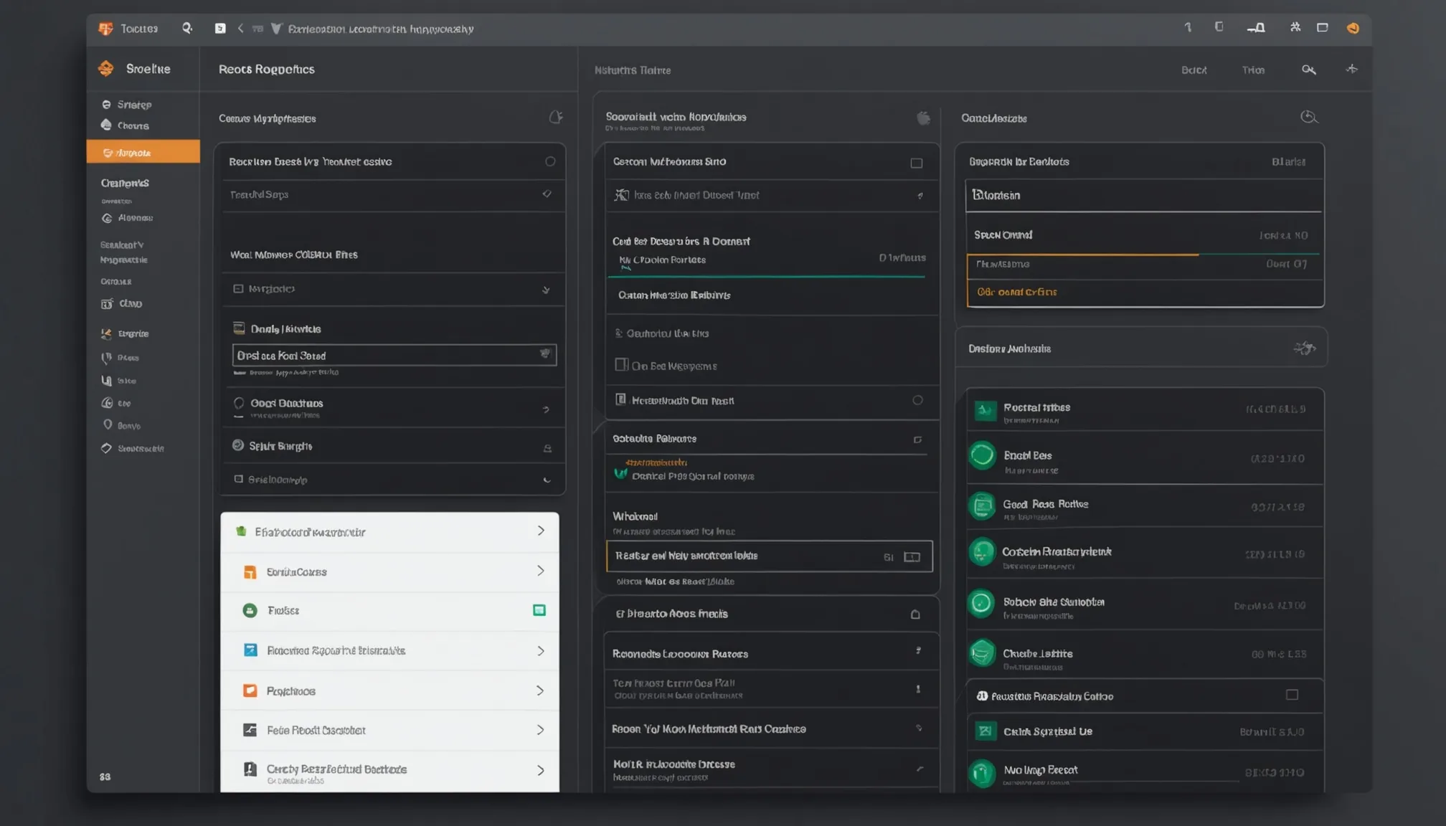This screenshot has height=826, width=1446.
Task: Click the orange progress bar under Sruen Omnd
Action: click(1083, 254)
